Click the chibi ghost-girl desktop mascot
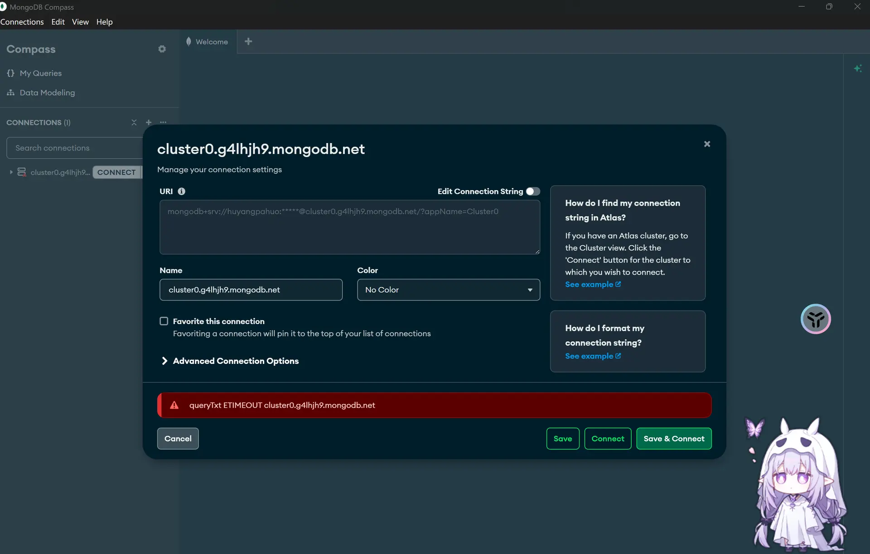 [x=800, y=484]
